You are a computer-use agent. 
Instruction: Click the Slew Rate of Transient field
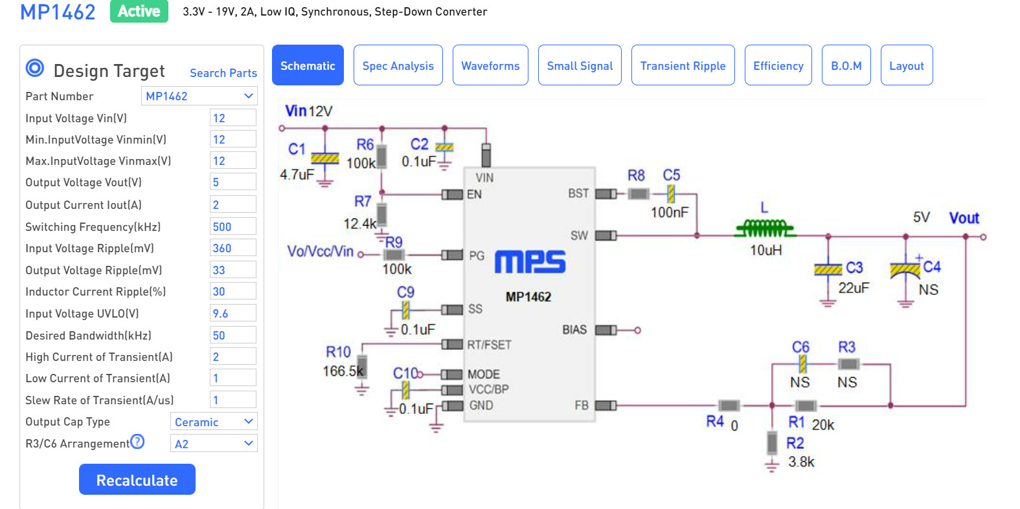point(233,400)
